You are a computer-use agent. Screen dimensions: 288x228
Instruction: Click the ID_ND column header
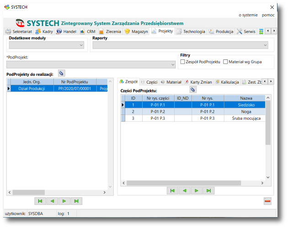click(183, 98)
